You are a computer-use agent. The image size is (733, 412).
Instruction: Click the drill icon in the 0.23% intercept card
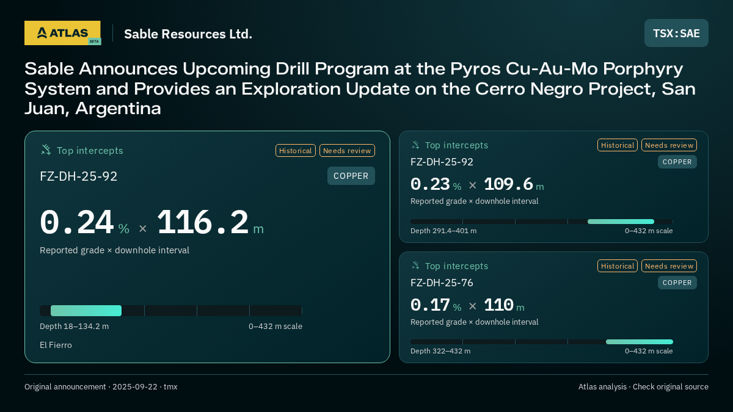click(415, 145)
